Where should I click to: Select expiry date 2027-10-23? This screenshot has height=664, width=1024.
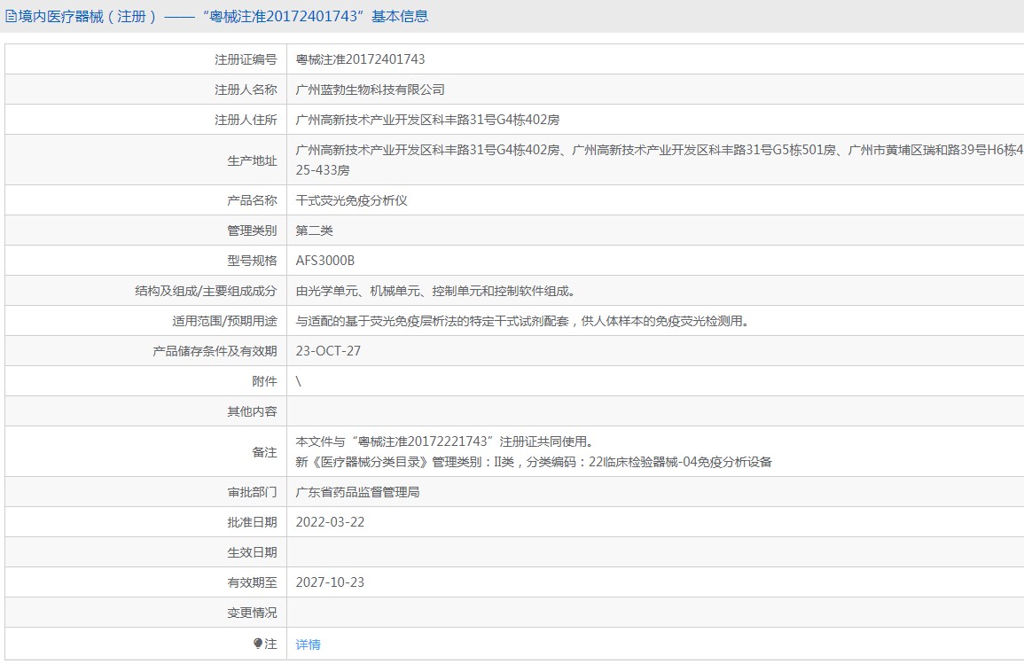[330, 582]
